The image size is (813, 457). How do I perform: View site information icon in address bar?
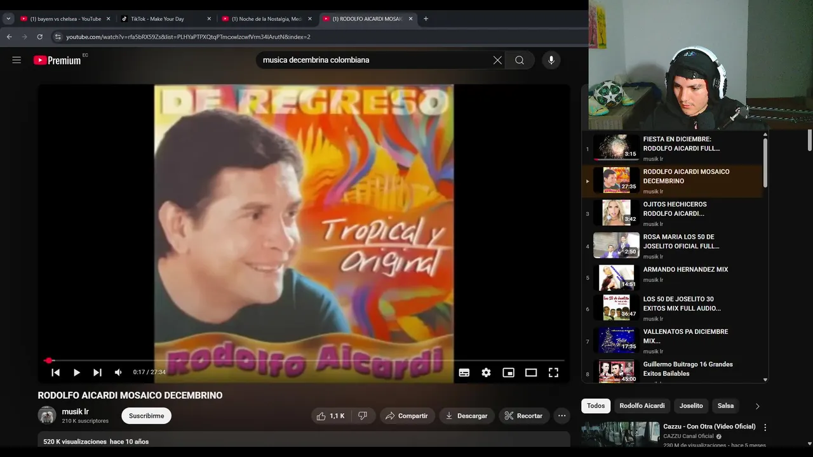58,37
